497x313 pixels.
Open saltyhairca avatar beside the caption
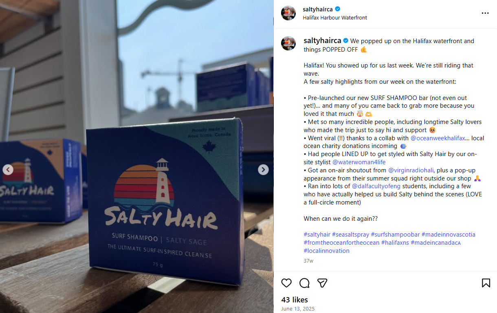[288, 43]
